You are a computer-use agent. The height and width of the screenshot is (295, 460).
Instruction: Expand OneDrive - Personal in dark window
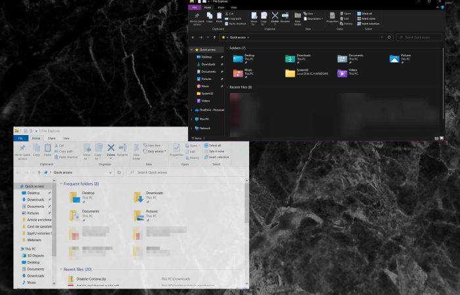[x=192, y=110]
